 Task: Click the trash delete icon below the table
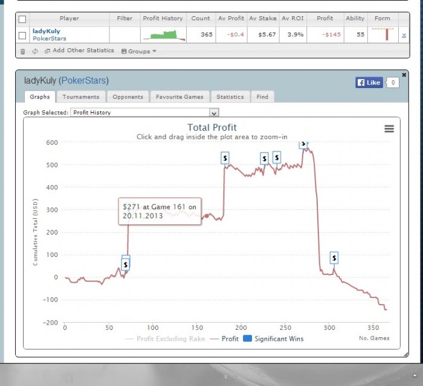pos(23,51)
